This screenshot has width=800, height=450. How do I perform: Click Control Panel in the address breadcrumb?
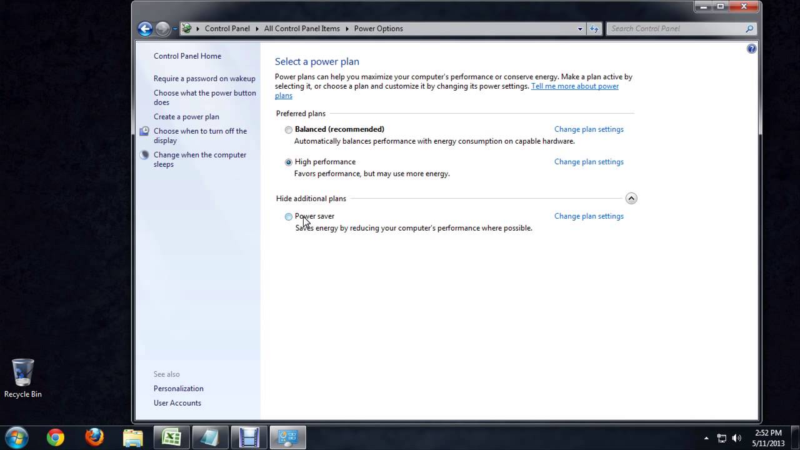[x=227, y=29]
